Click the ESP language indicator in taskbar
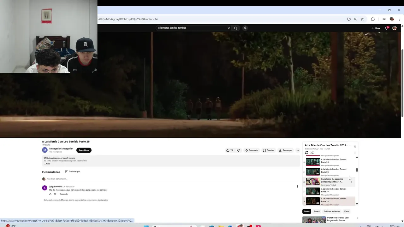Screen dimensions: 404x227 [x=369, y=226]
